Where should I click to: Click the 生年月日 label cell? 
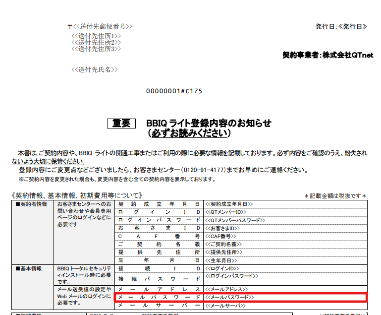point(159,260)
